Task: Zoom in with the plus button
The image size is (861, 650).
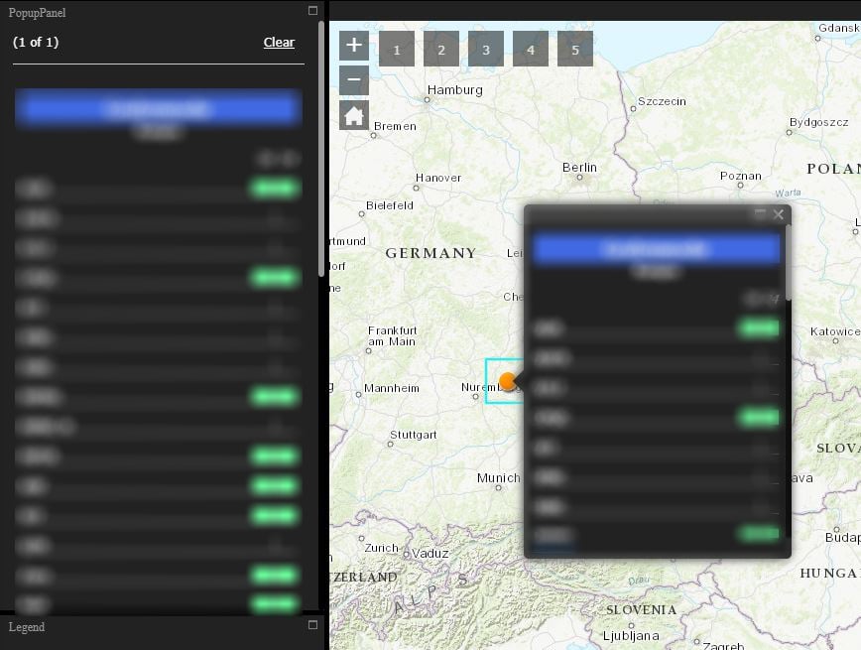Action: 353,45
